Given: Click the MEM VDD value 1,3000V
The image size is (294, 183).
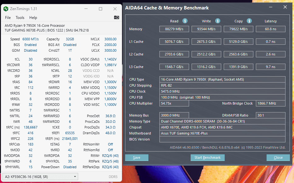Looking at the screenshot, I should (x=110, y=82).
